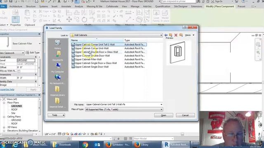Switch to the Architecture ribbon tab
This screenshot has width=264, height=148.
pyautogui.click(x=16, y=7)
